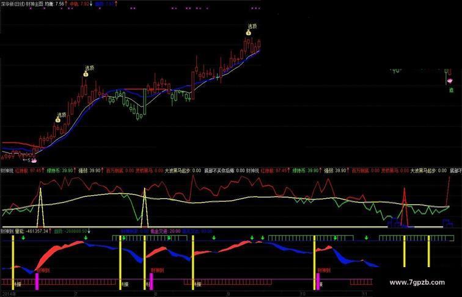Click the red 中轨 value in main chart header
The width and height of the screenshot is (462, 297).
(79, 4)
